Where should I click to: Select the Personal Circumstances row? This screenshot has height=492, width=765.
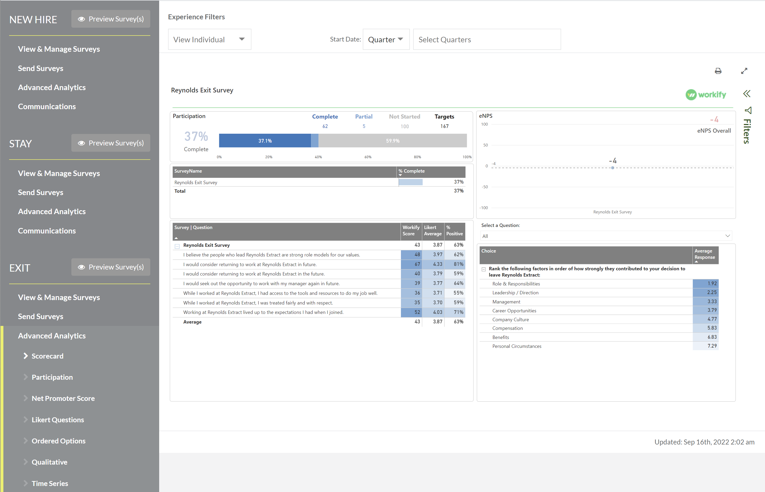[599, 346]
